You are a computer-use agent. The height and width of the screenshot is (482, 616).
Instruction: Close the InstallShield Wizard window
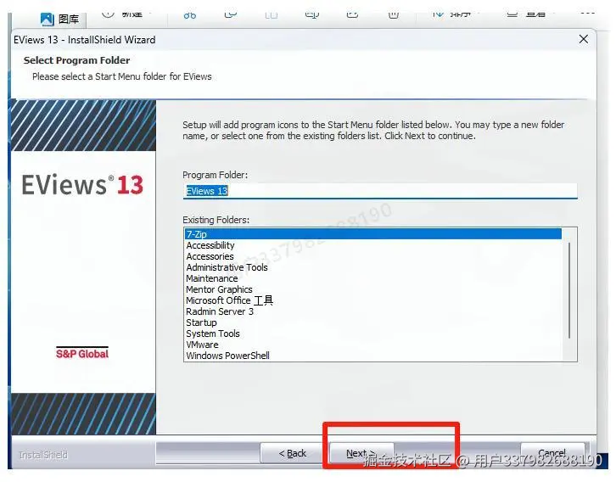pyautogui.click(x=584, y=39)
